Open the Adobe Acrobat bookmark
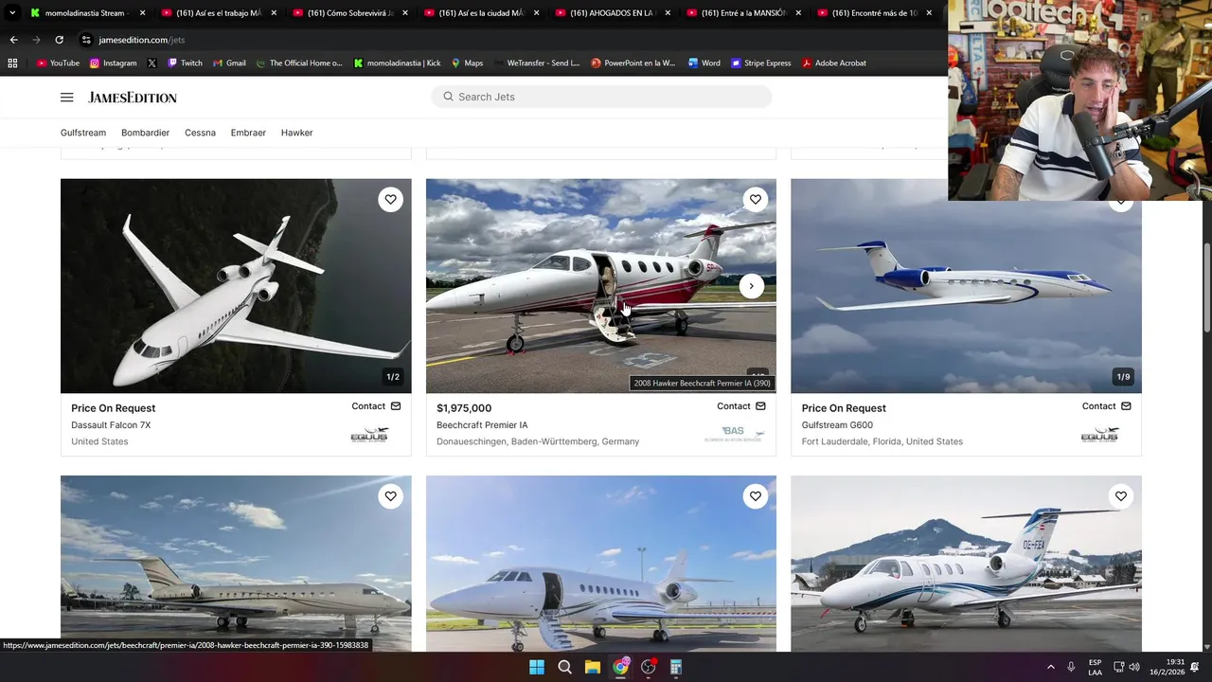The height and width of the screenshot is (682, 1212). pos(833,63)
